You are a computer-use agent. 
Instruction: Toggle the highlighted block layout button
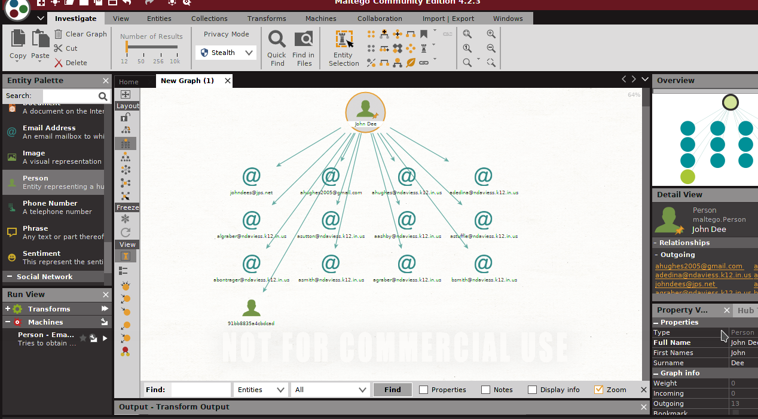pos(126,143)
